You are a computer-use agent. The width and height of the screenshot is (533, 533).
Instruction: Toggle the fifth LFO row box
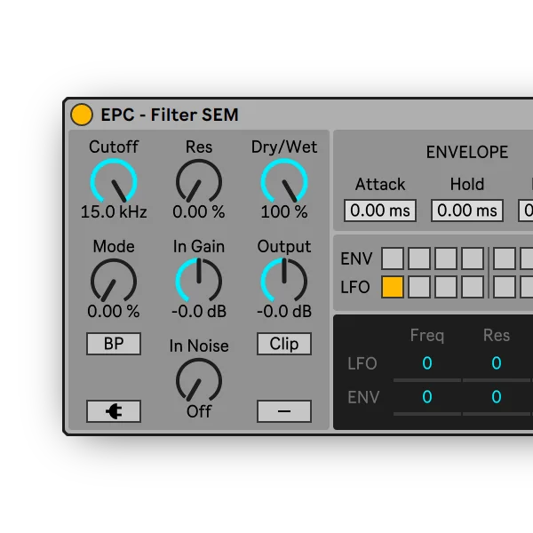click(x=505, y=287)
